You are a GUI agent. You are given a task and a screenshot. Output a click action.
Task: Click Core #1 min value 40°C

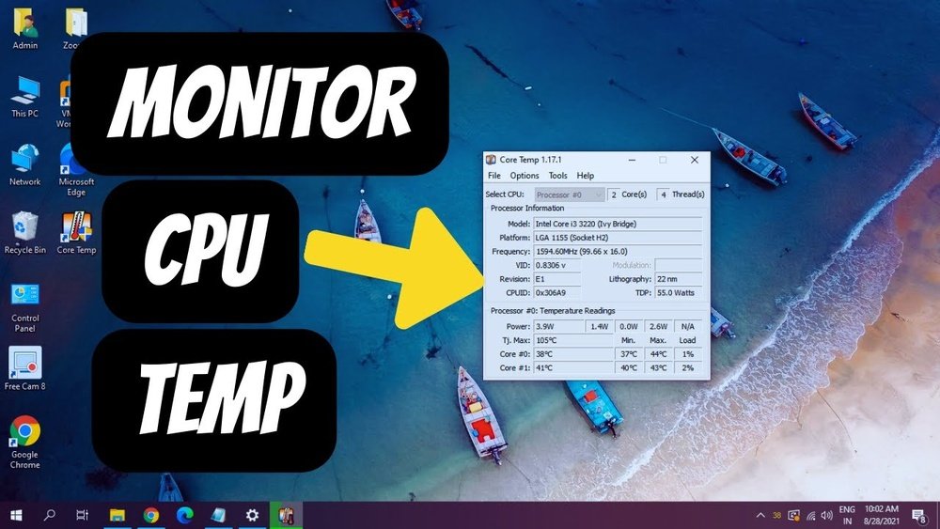tap(629, 367)
